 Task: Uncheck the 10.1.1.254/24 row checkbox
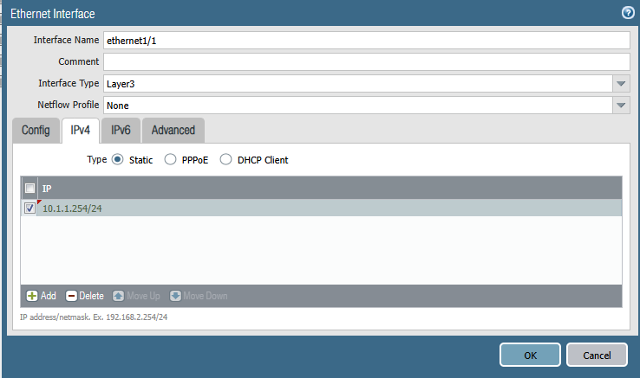point(29,208)
